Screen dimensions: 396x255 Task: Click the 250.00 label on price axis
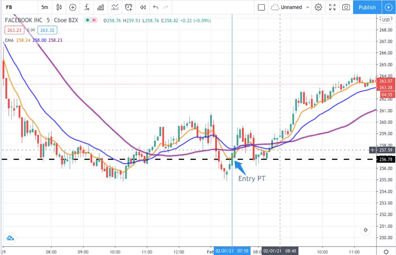[386, 238]
